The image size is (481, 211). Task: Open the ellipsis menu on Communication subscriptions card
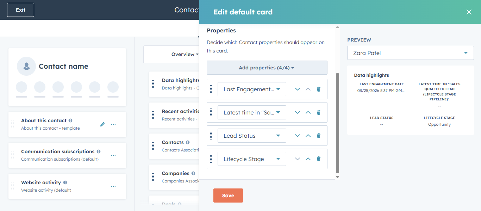tap(113, 155)
